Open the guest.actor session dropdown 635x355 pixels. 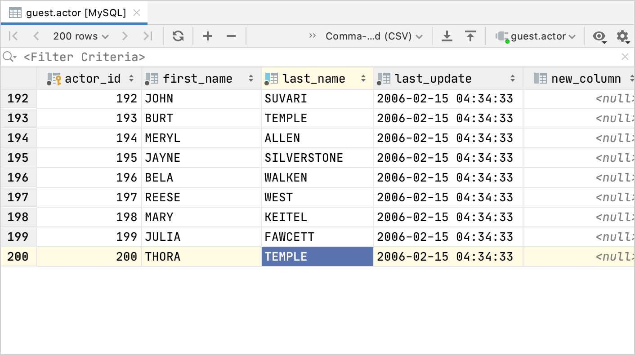536,36
